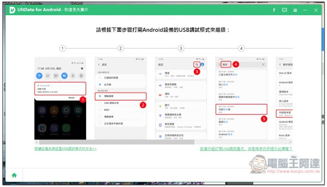Click the UltData app logo icon
327x187 pixels.
tap(13, 10)
